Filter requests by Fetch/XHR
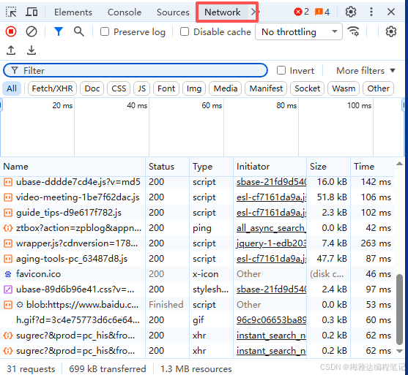Image resolution: width=408 pixels, height=375 pixels. pos(52,88)
